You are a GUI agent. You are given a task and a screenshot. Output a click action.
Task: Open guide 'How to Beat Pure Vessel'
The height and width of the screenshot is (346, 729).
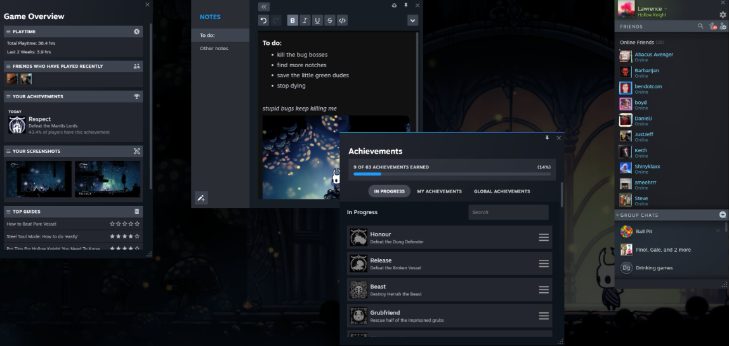coord(74,224)
